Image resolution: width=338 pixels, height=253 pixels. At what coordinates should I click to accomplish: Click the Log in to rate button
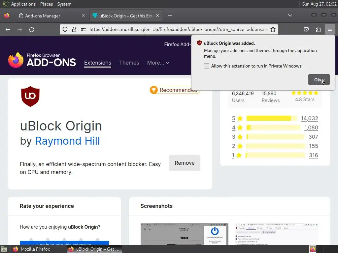(x=64, y=243)
